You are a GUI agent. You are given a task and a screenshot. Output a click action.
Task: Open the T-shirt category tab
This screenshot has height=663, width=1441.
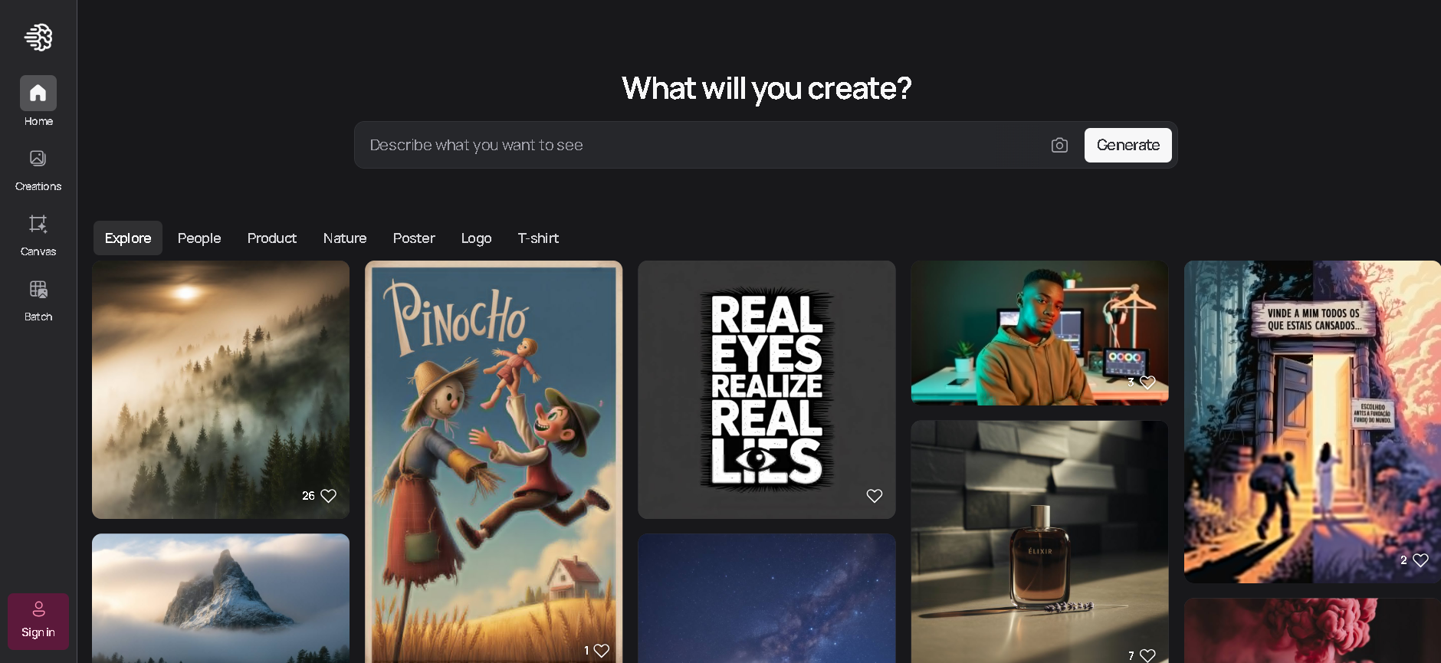(538, 238)
